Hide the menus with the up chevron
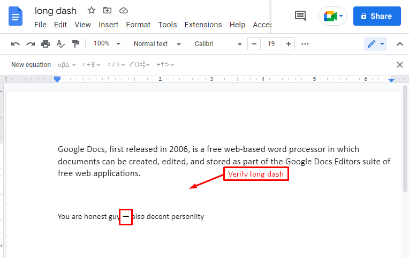The height and width of the screenshot is (258, 409). pyautogui.click(x=399, y=44)
